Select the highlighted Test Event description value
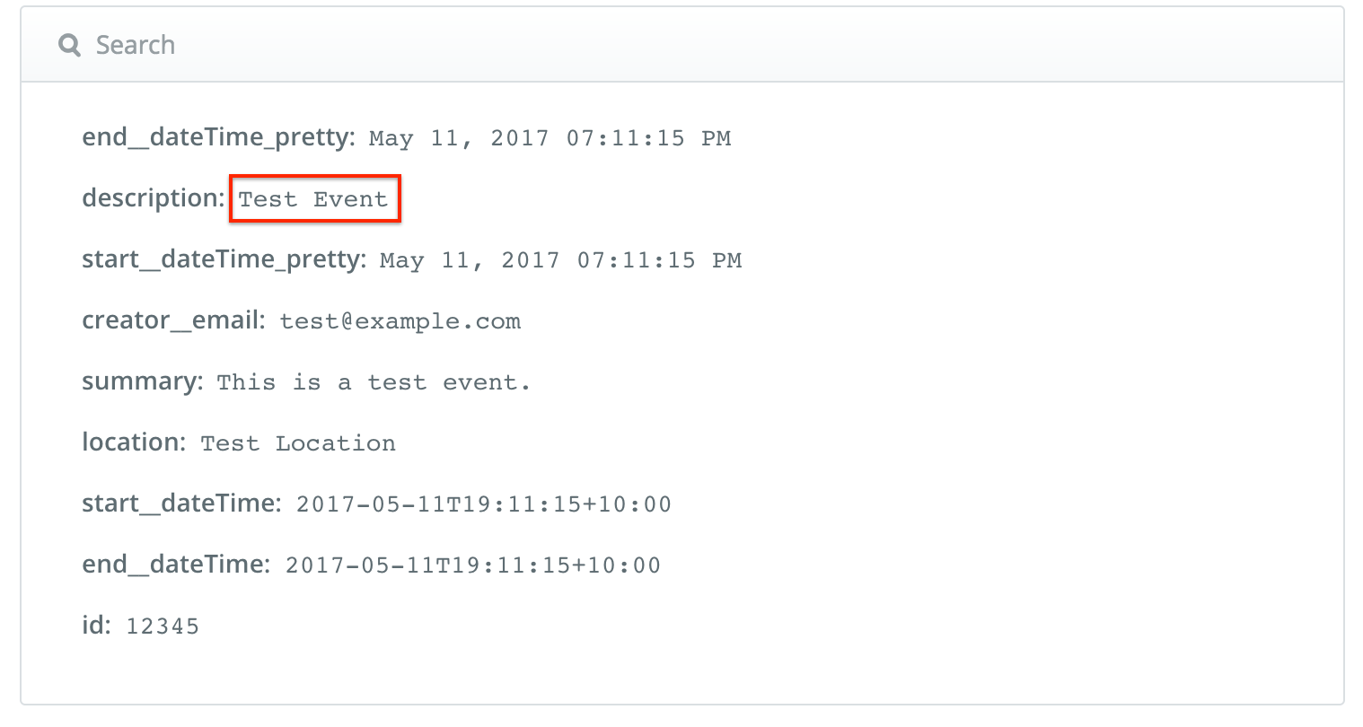 click(313, 199)
